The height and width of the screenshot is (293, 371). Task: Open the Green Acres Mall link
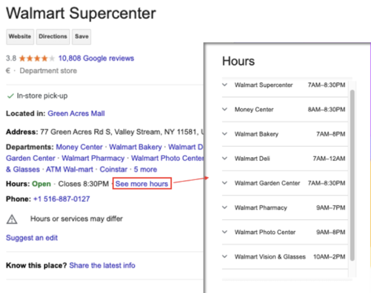(x=76, y=113)
